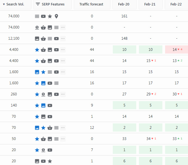The height and width of the screenshot is (165, 188).
Task: Click the basket icon in the 70 row with traffic 12
Action: (x=50, y=128)
